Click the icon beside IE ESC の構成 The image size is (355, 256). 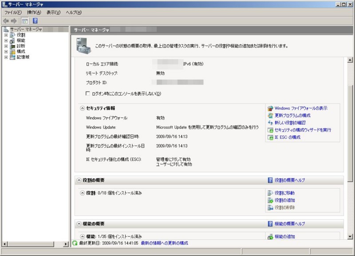coord(270,136)
